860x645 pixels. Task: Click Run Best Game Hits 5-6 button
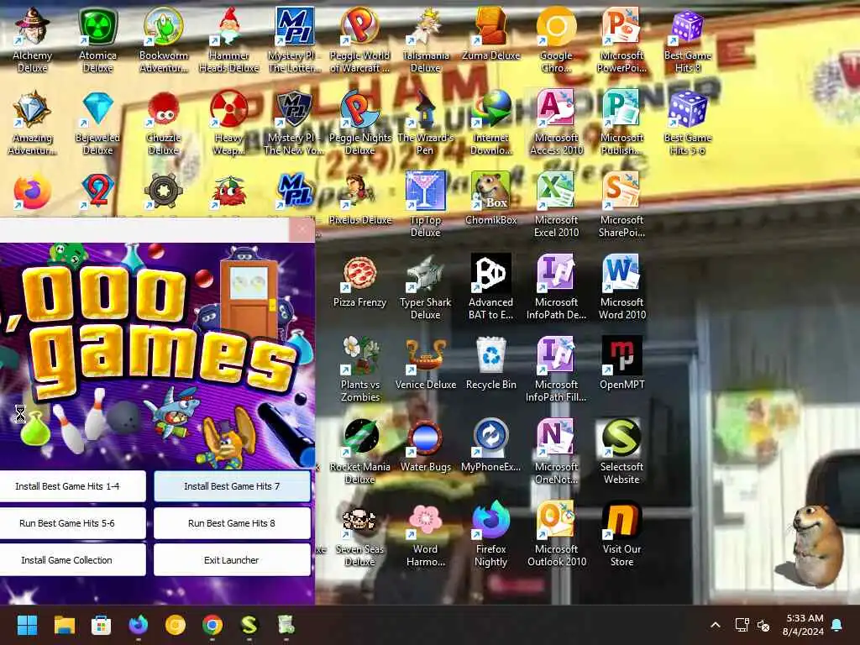[x=67, y=523]
